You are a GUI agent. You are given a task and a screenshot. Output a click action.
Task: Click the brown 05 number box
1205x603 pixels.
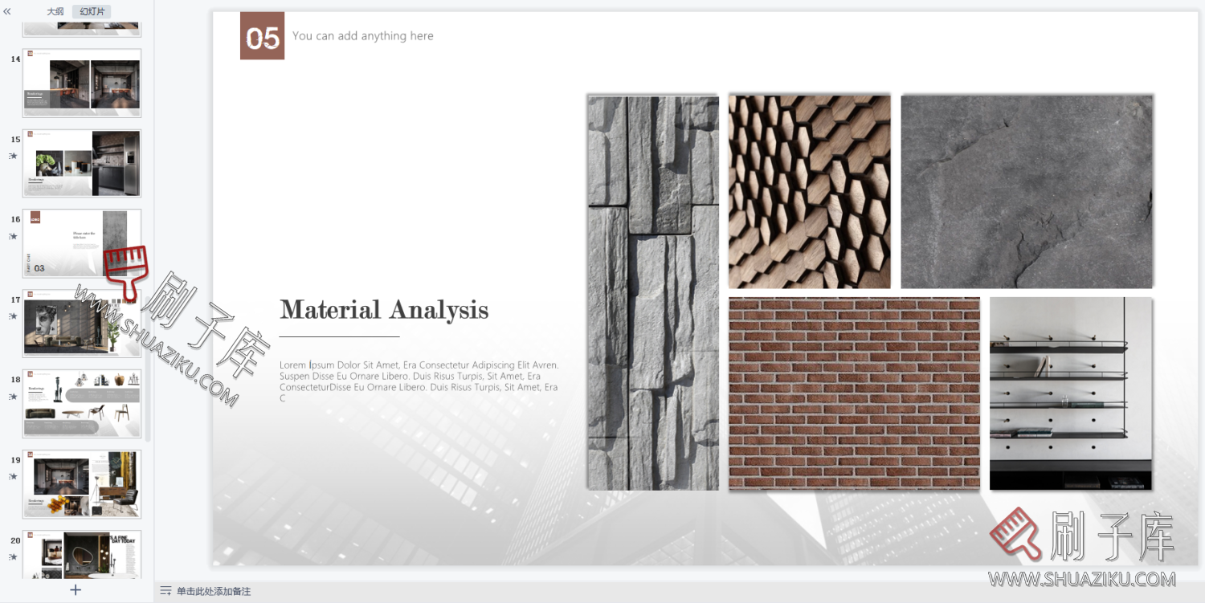click(x=262, y=36)
